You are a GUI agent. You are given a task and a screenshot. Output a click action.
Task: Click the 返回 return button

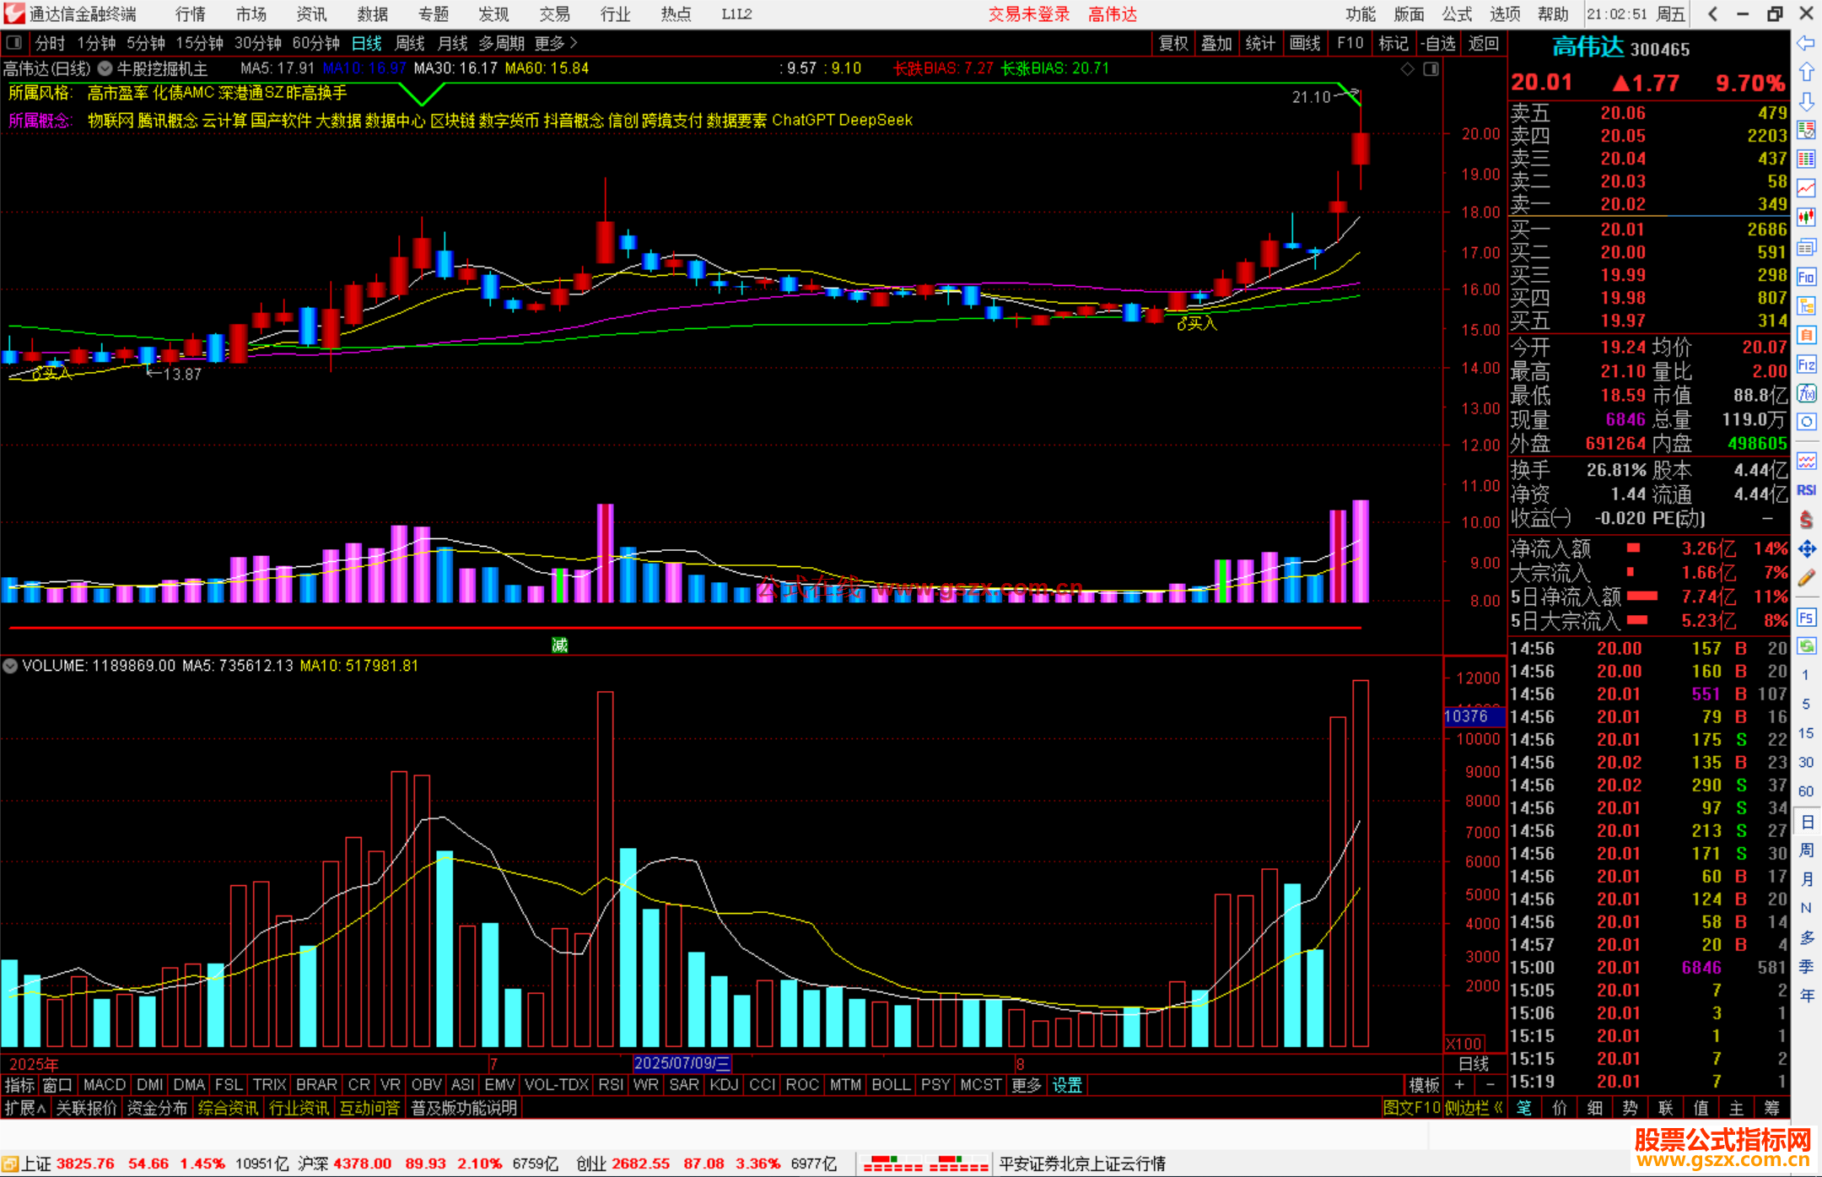(x=1482, y=43)
